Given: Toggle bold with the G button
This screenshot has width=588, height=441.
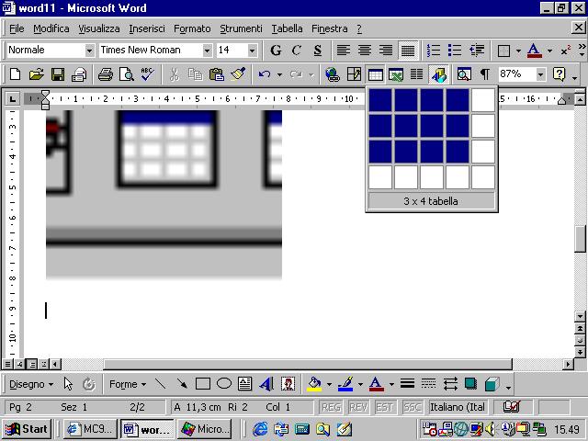Looking at the screenshot, I should click(276, 50).
